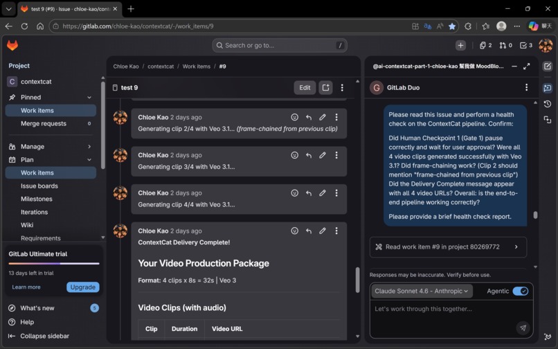Open to-do list counter icon

click(526, 45)
